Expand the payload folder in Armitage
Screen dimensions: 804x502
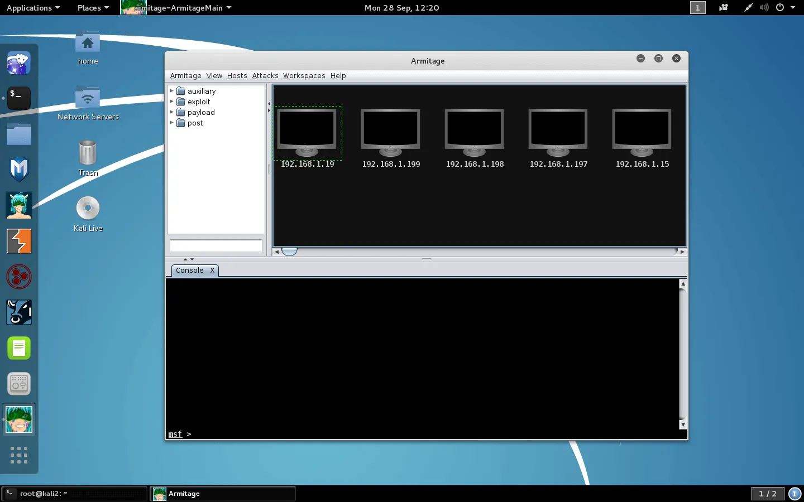[172, 112]
